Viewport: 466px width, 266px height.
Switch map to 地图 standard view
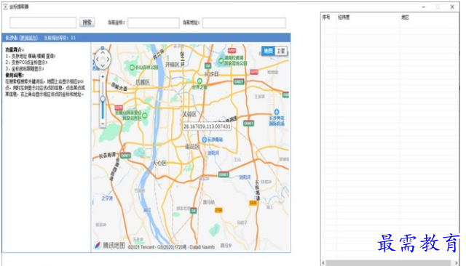[269, 51]
